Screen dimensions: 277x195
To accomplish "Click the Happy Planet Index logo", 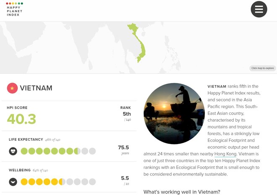I will click(x=14, y=9).
